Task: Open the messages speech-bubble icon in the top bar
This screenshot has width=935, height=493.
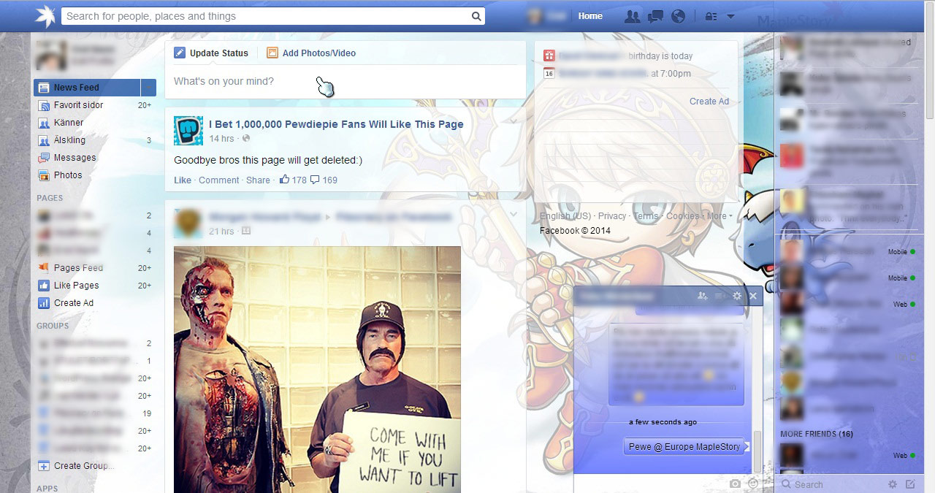Action: [x=656, y=16]
